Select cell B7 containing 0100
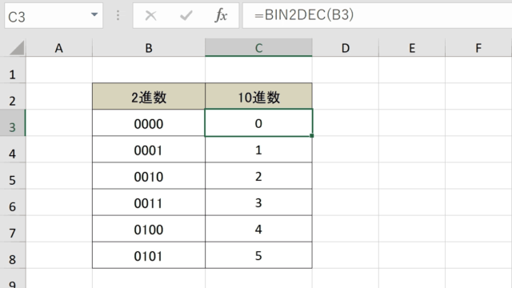 pyautogui.click(x=149, y=229)
